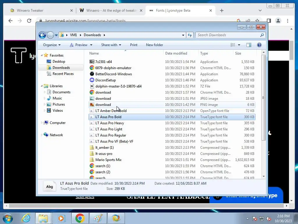Select Downloads in Favorites
This screenshot has width=298, height=224.
pyautogui.click(x=61, y=68)
